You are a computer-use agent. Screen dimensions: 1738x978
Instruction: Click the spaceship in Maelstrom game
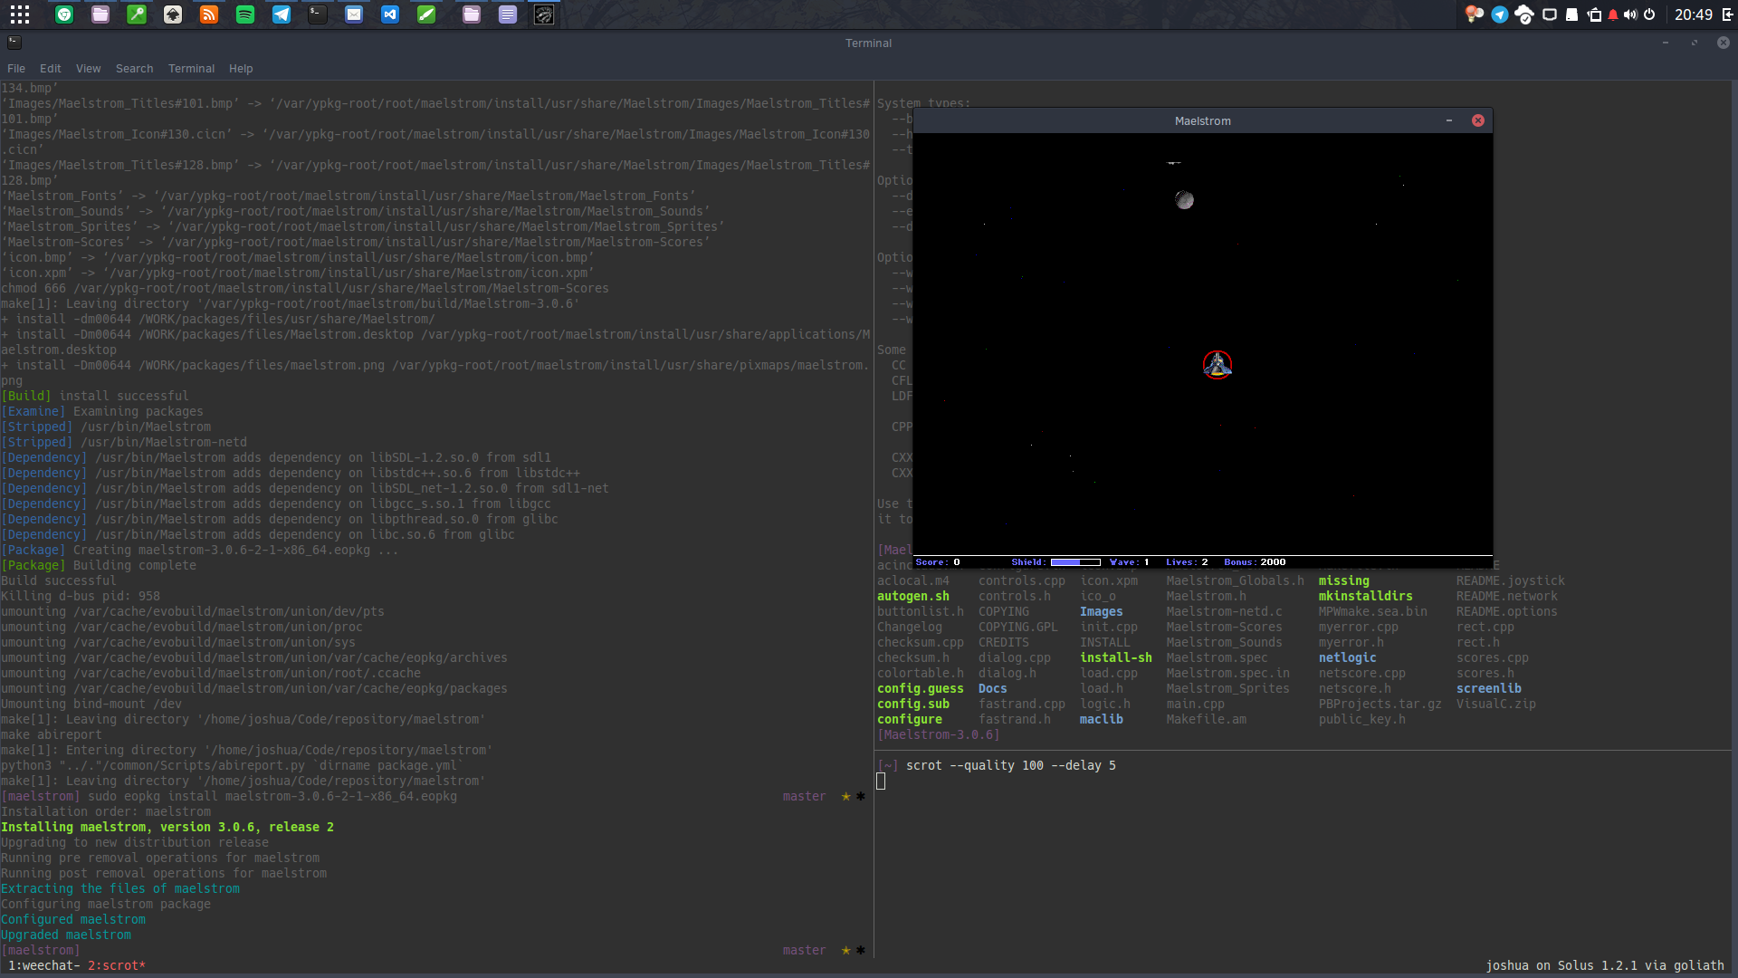point(1218,365)
